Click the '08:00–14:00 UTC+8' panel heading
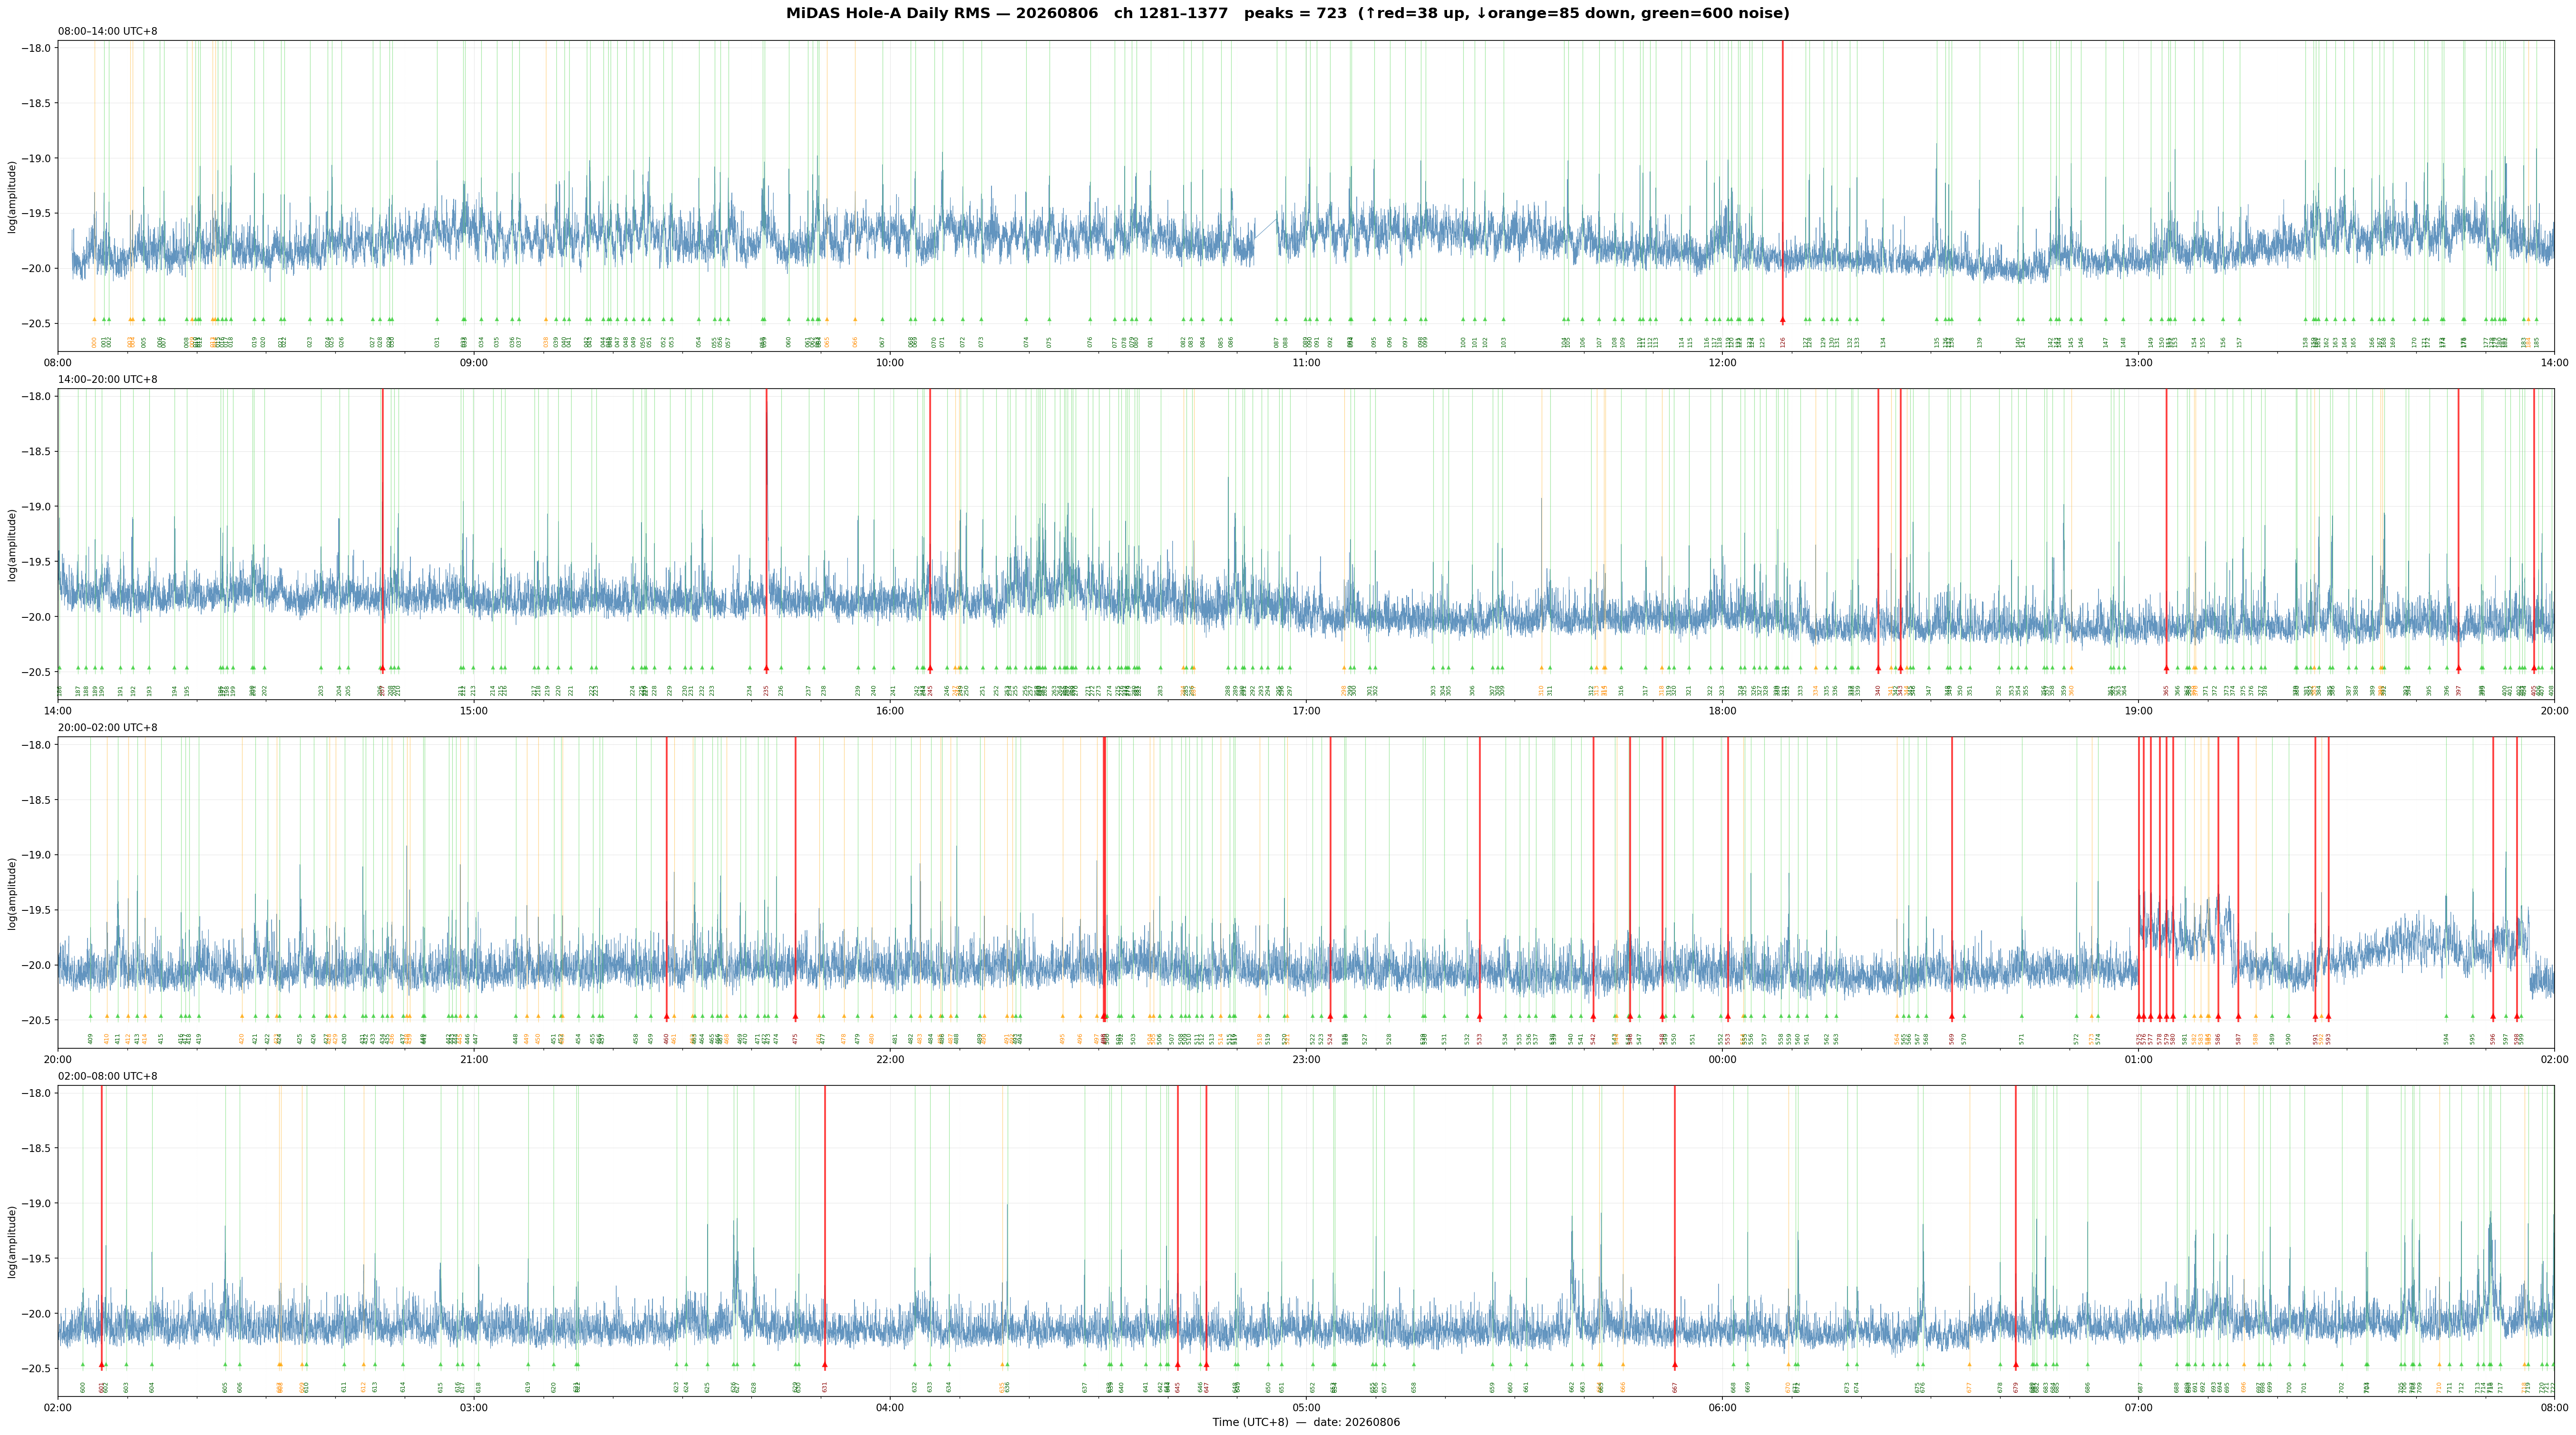Viewport: 2576px width, 1435px height. 108,31
